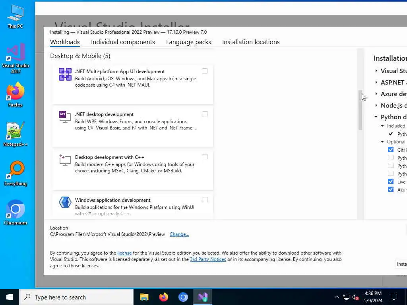The image size is (407, 305).
Task: Open File Explorer from the taskbar
Action: tap(144, 297)
